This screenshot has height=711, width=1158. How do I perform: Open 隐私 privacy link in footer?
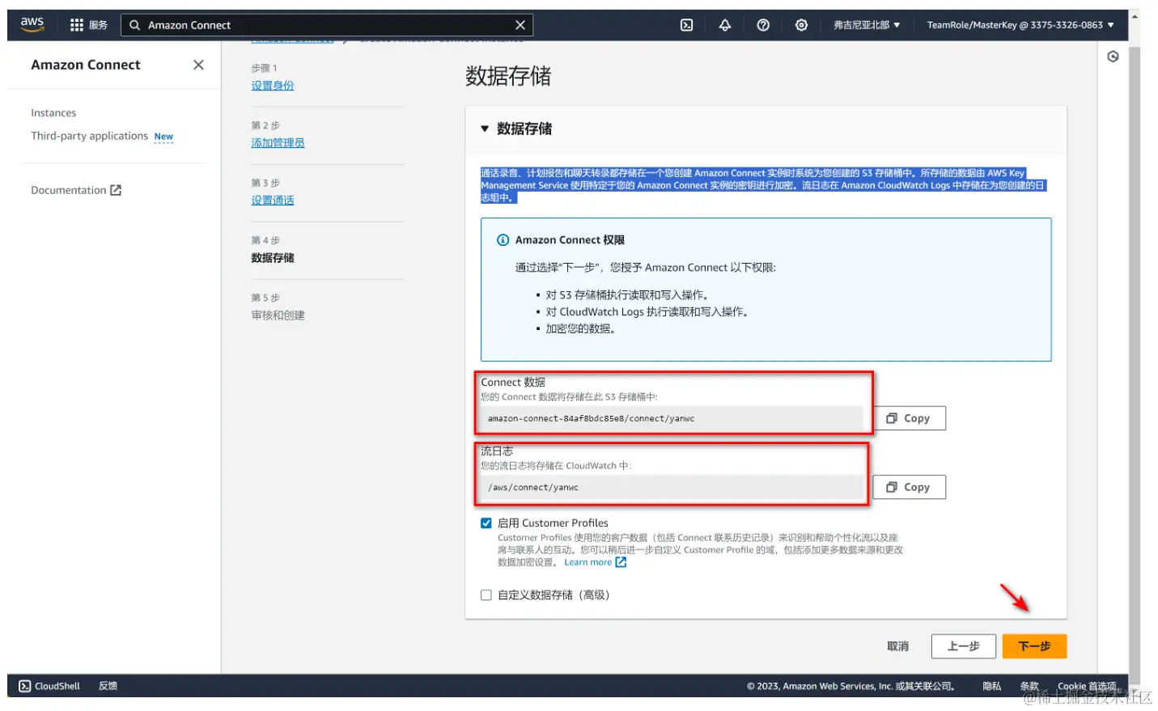(x=991, y=686)
